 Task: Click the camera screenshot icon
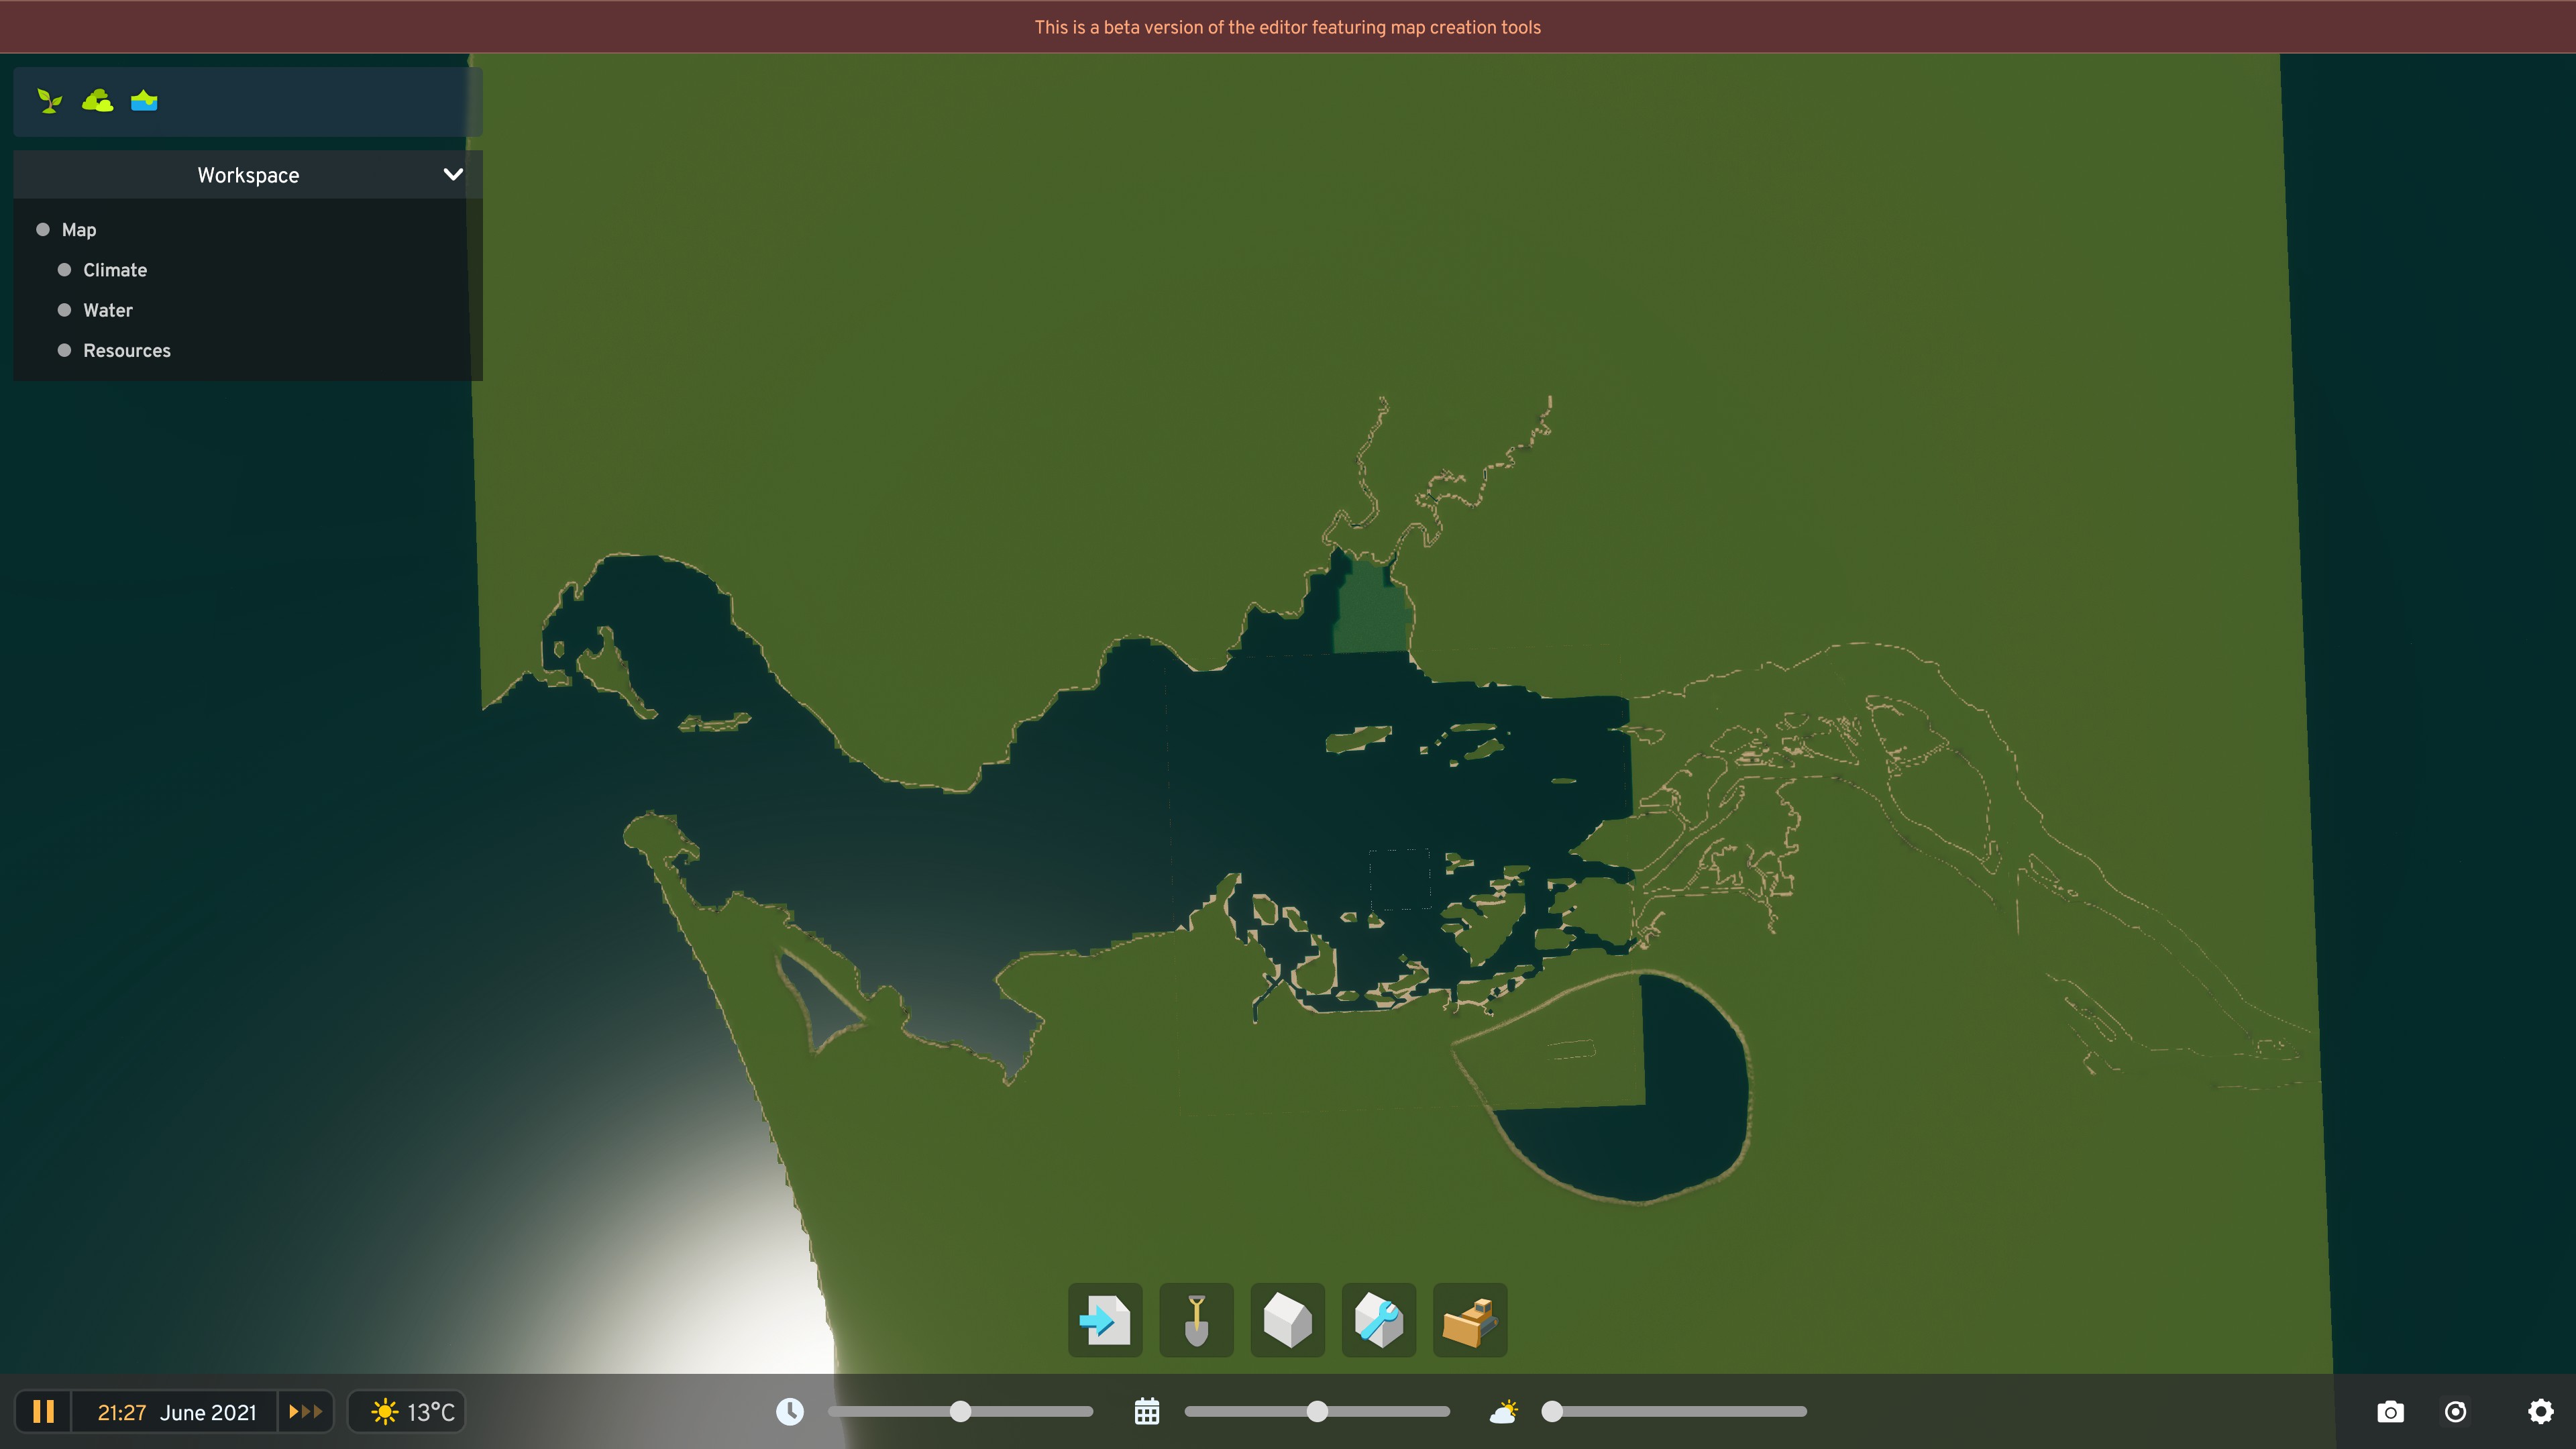2390,1412
